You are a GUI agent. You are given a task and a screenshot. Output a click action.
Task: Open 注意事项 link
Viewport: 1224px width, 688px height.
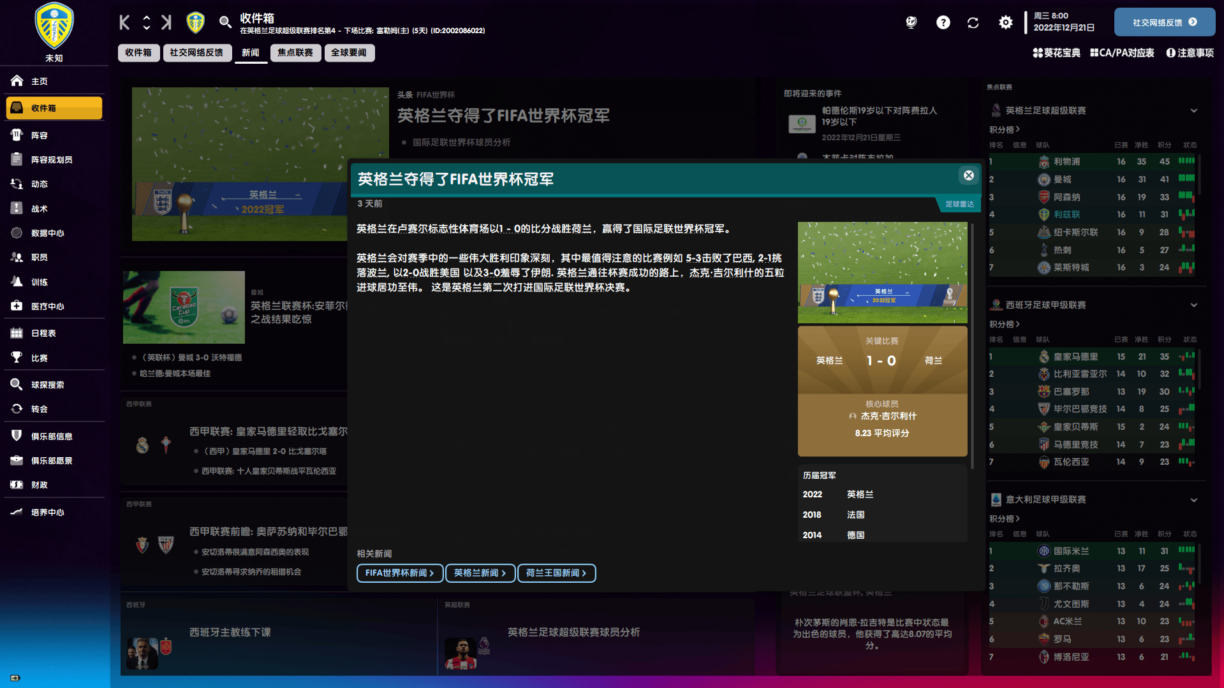point(1190,53)
